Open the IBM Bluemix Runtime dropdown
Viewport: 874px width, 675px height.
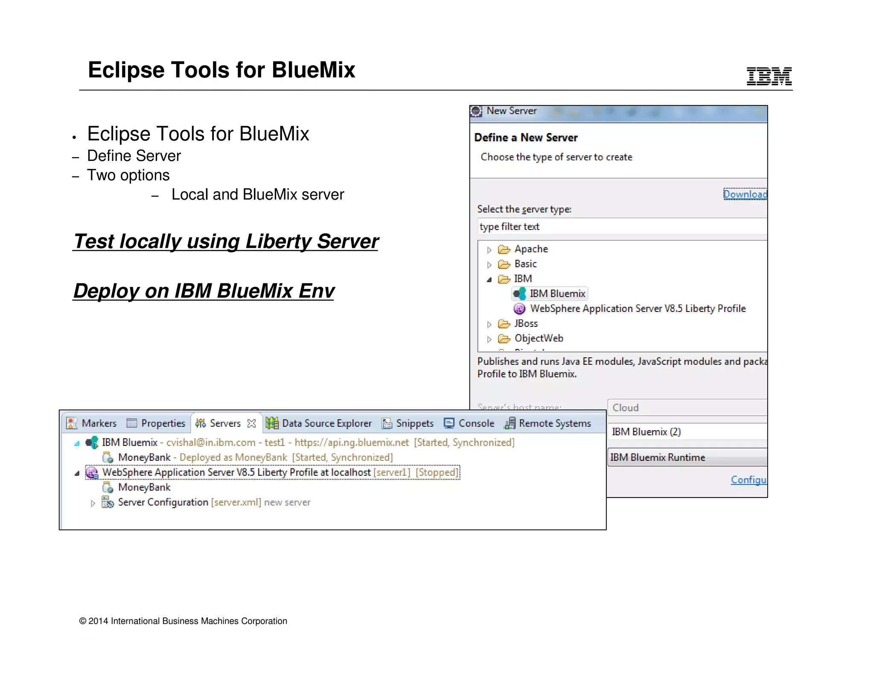click(x=688, y=457)
